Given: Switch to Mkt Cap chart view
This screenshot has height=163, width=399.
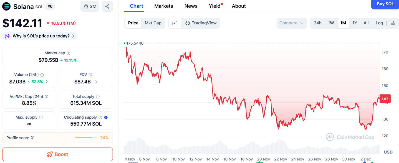Looking at the screenshot, I should [153, 23].
